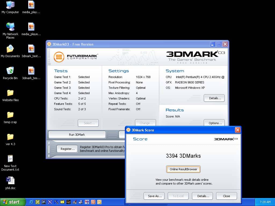Click the To Excel button
Screen dimensions: 275x206
(x=178, y=196)
